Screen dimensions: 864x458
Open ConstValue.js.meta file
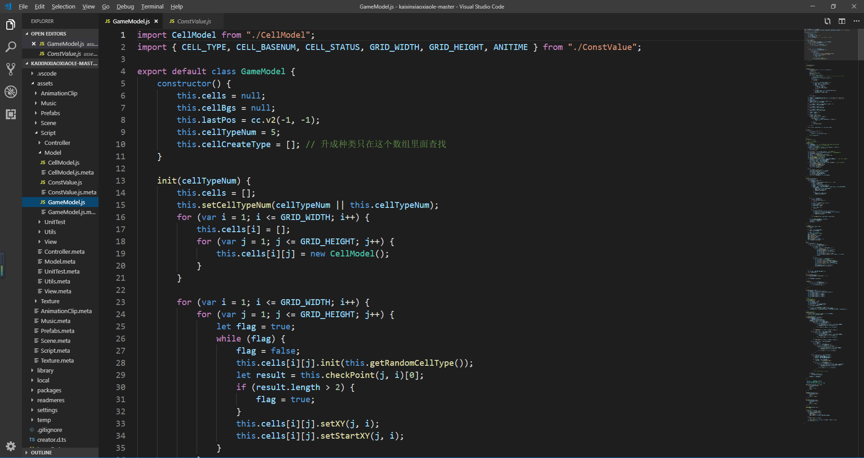click(x=60, y=192)
